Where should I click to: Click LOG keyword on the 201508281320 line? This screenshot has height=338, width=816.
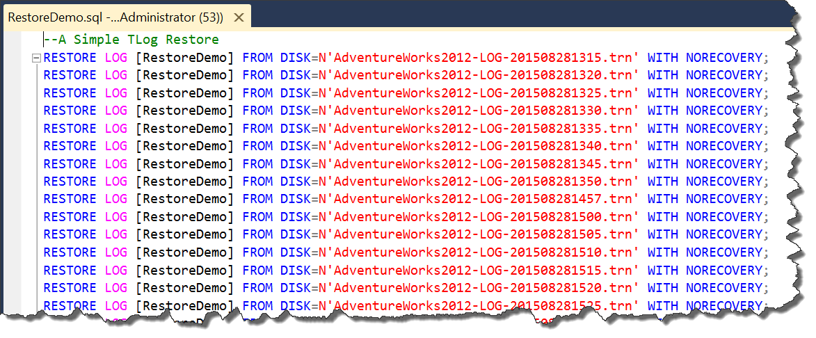116,75
